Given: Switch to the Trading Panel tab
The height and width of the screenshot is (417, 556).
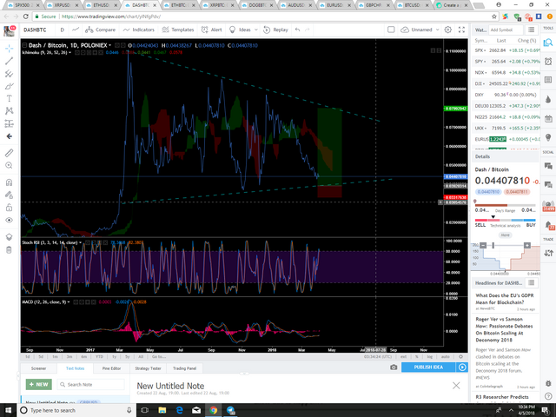Looking at the screenshot, I should [184, 368].
